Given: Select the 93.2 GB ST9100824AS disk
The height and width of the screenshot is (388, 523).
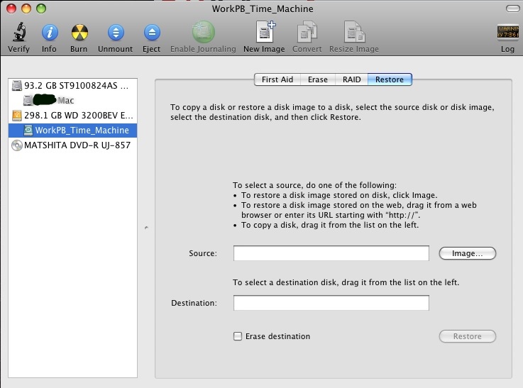Looking at the screenshot, I should pos(72,86).
